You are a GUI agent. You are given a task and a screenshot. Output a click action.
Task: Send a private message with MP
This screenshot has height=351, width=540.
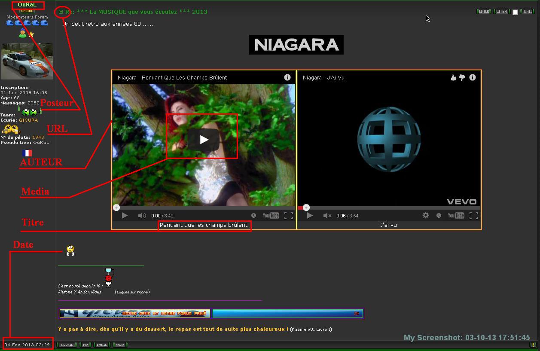tap(85, 345)
